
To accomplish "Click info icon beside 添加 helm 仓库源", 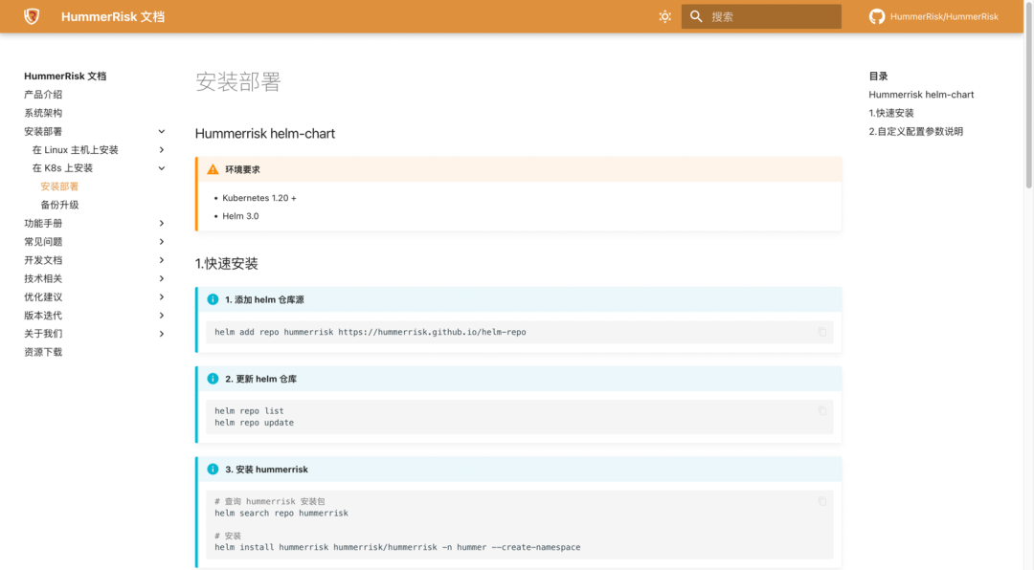I will pyautogui.click(x=213, y=299).
